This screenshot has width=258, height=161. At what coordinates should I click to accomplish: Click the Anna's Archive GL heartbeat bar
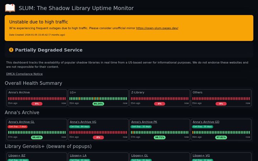(37, 132)
